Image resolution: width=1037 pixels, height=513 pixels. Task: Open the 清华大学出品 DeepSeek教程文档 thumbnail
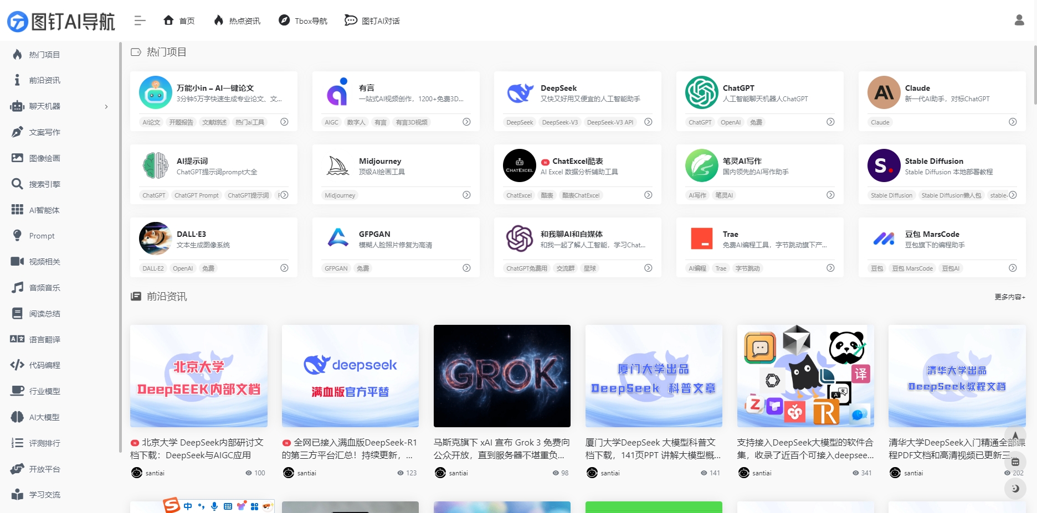[957, 376]
